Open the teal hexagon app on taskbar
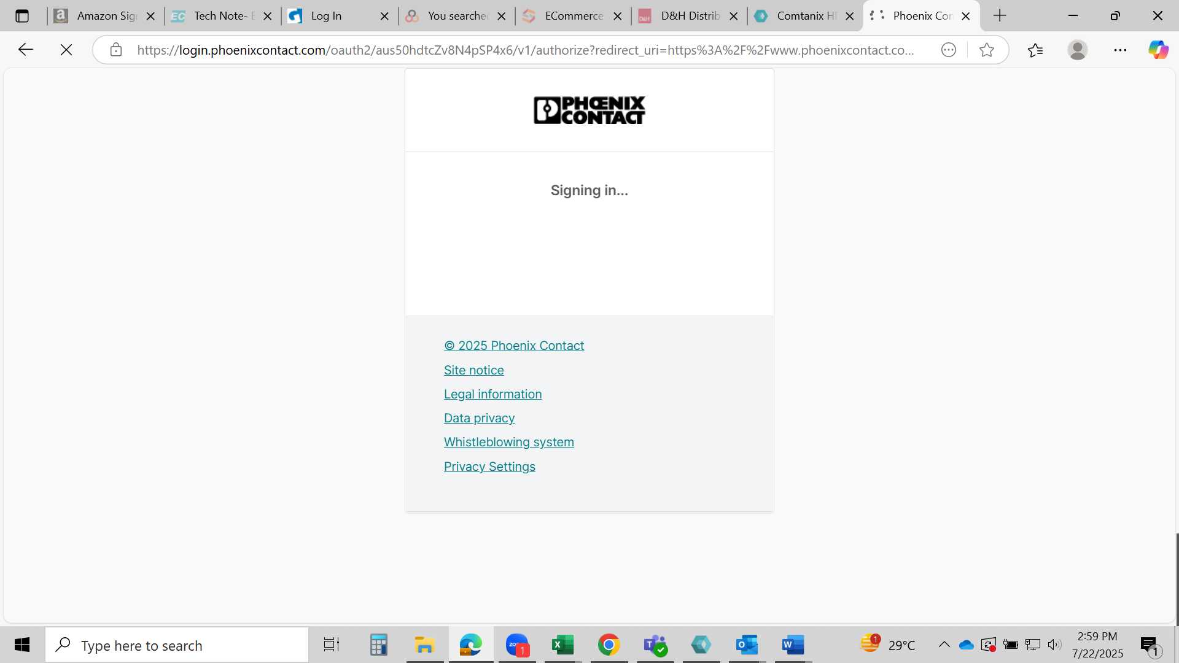The width and height of the screenshot is (1179, 663). tap(701, 645)
